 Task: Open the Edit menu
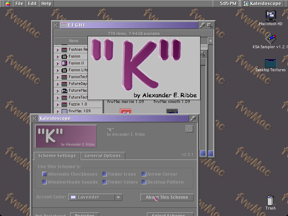pyautogui.click(x=32, y=4)
